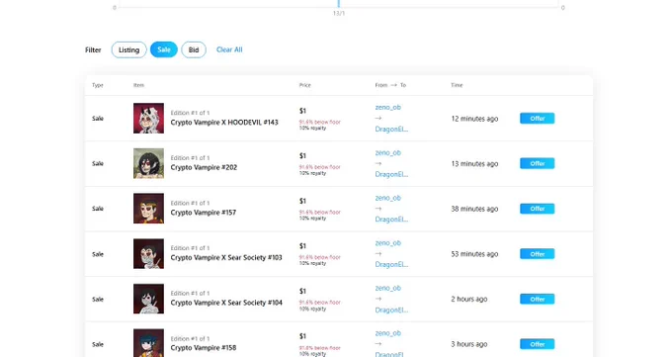Click the chart marker above 13/1
The image size is (672, 357).
coord(339,3)
